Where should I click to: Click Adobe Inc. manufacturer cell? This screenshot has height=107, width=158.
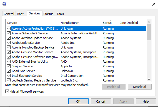(x=68, y=43)
